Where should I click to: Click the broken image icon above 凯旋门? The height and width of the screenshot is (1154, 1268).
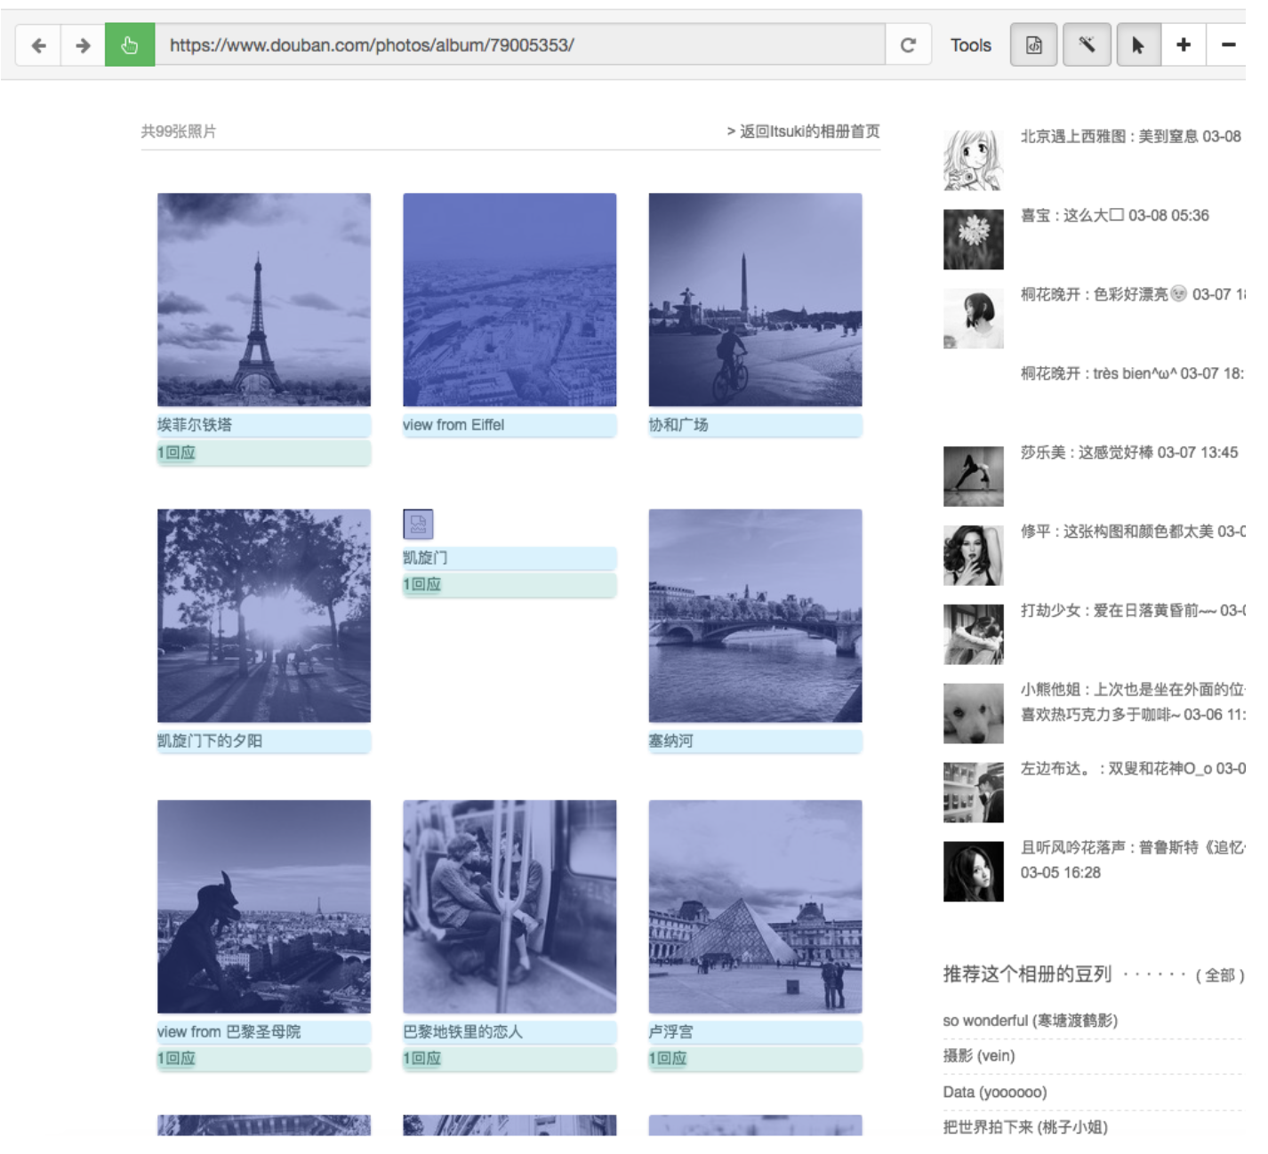(x=418, y=525)
